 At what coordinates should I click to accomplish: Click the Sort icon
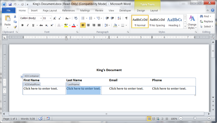click(119, 18)
